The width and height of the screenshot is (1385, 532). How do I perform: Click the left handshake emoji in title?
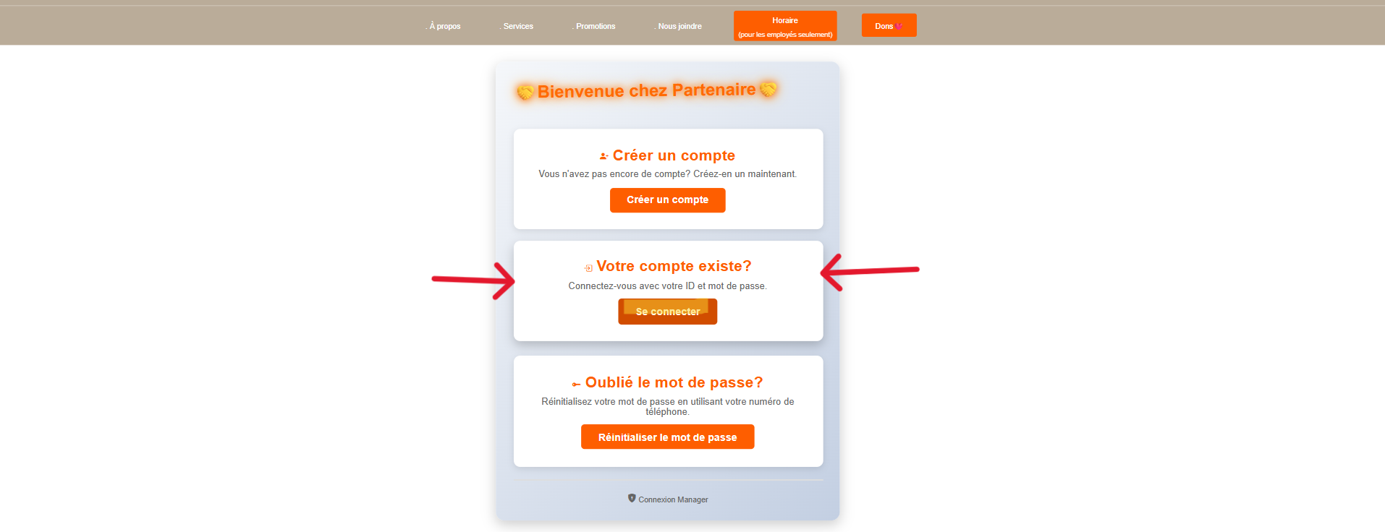coord(525,92)
